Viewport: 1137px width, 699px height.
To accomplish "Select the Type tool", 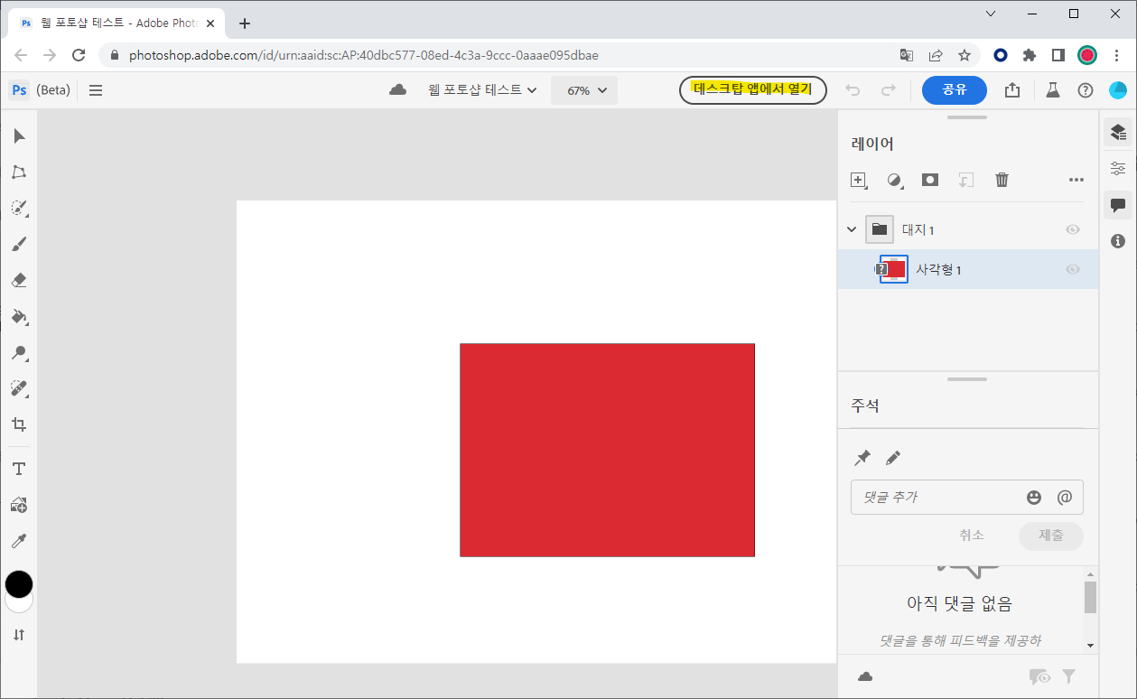I will (18, 469).
